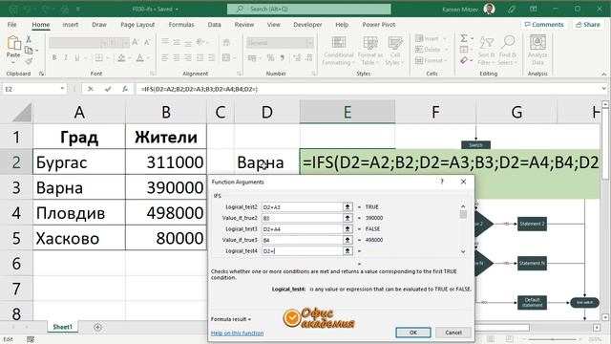Toggle Underline formatting
The width and height of the screenshot is (611, 344).
76,57
